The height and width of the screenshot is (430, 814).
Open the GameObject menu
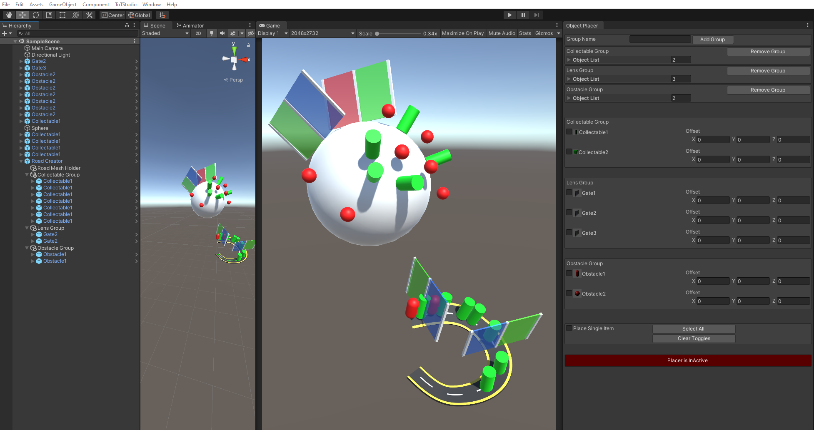[62, 5]
